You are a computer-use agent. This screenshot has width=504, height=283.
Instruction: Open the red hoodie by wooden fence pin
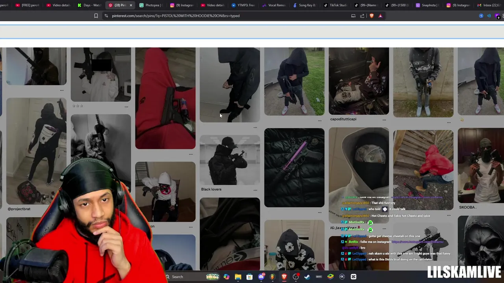423,170
